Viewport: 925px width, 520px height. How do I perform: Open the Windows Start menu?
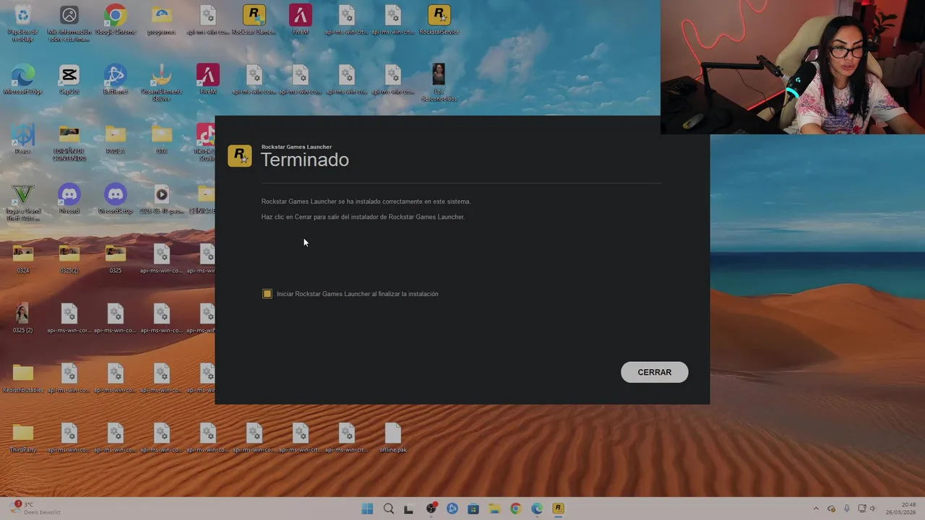367,508
